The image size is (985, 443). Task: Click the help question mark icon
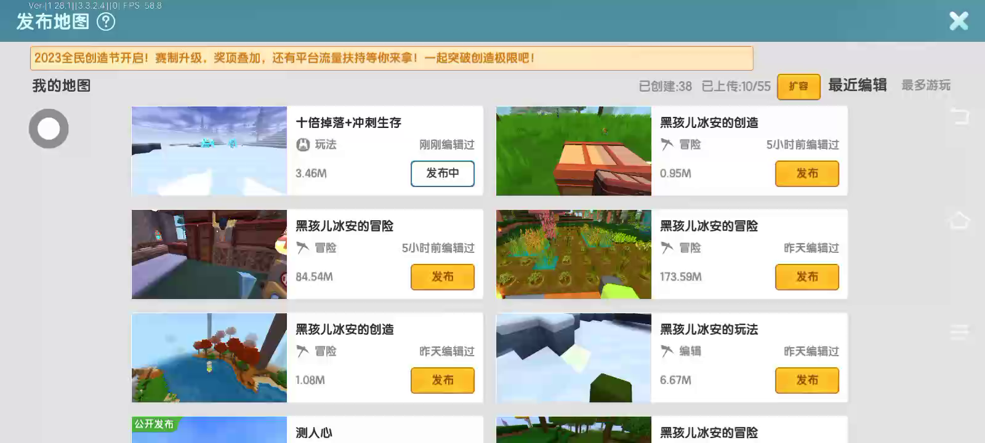[106, 22]
